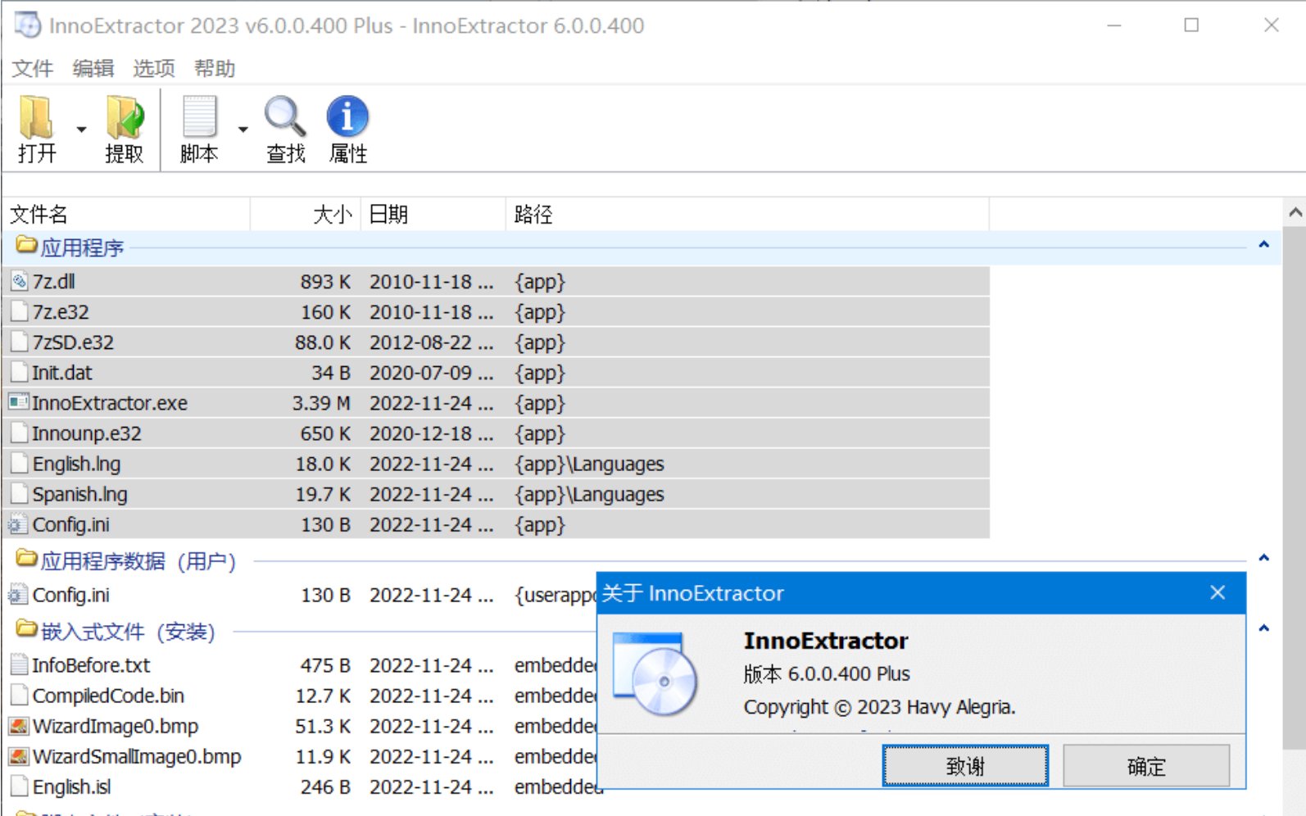Expand the dropdown arrow beside 脚本
The height and width of the screenshot is (816, 1306).
tap(243, 129)
